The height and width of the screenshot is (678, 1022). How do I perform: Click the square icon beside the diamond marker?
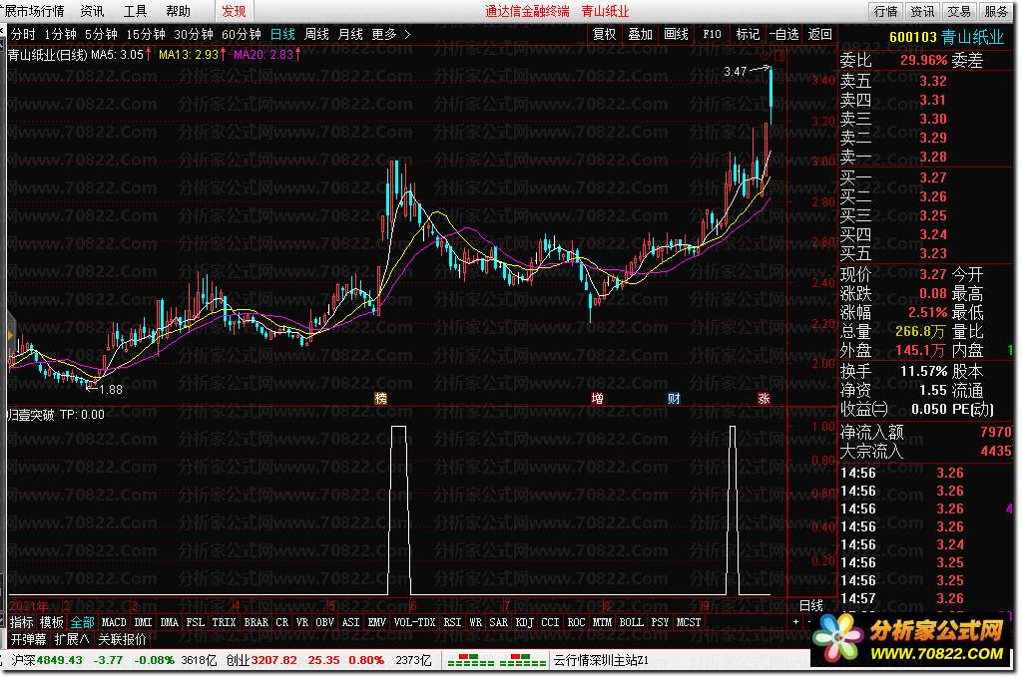(778, 55)
